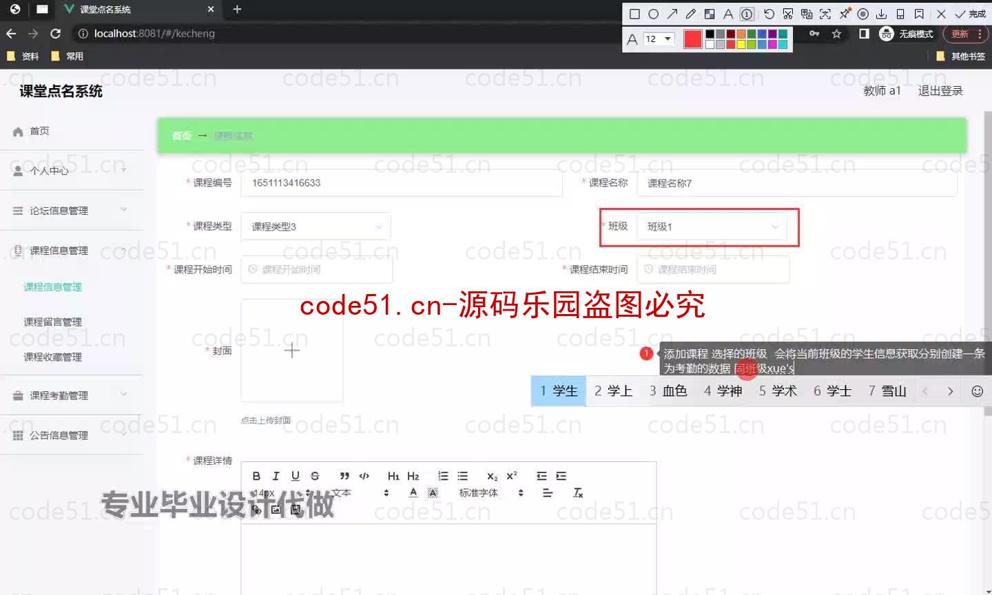Bookmark this page with the star icon
Screen dimensions: 992x595
[836, 34]
